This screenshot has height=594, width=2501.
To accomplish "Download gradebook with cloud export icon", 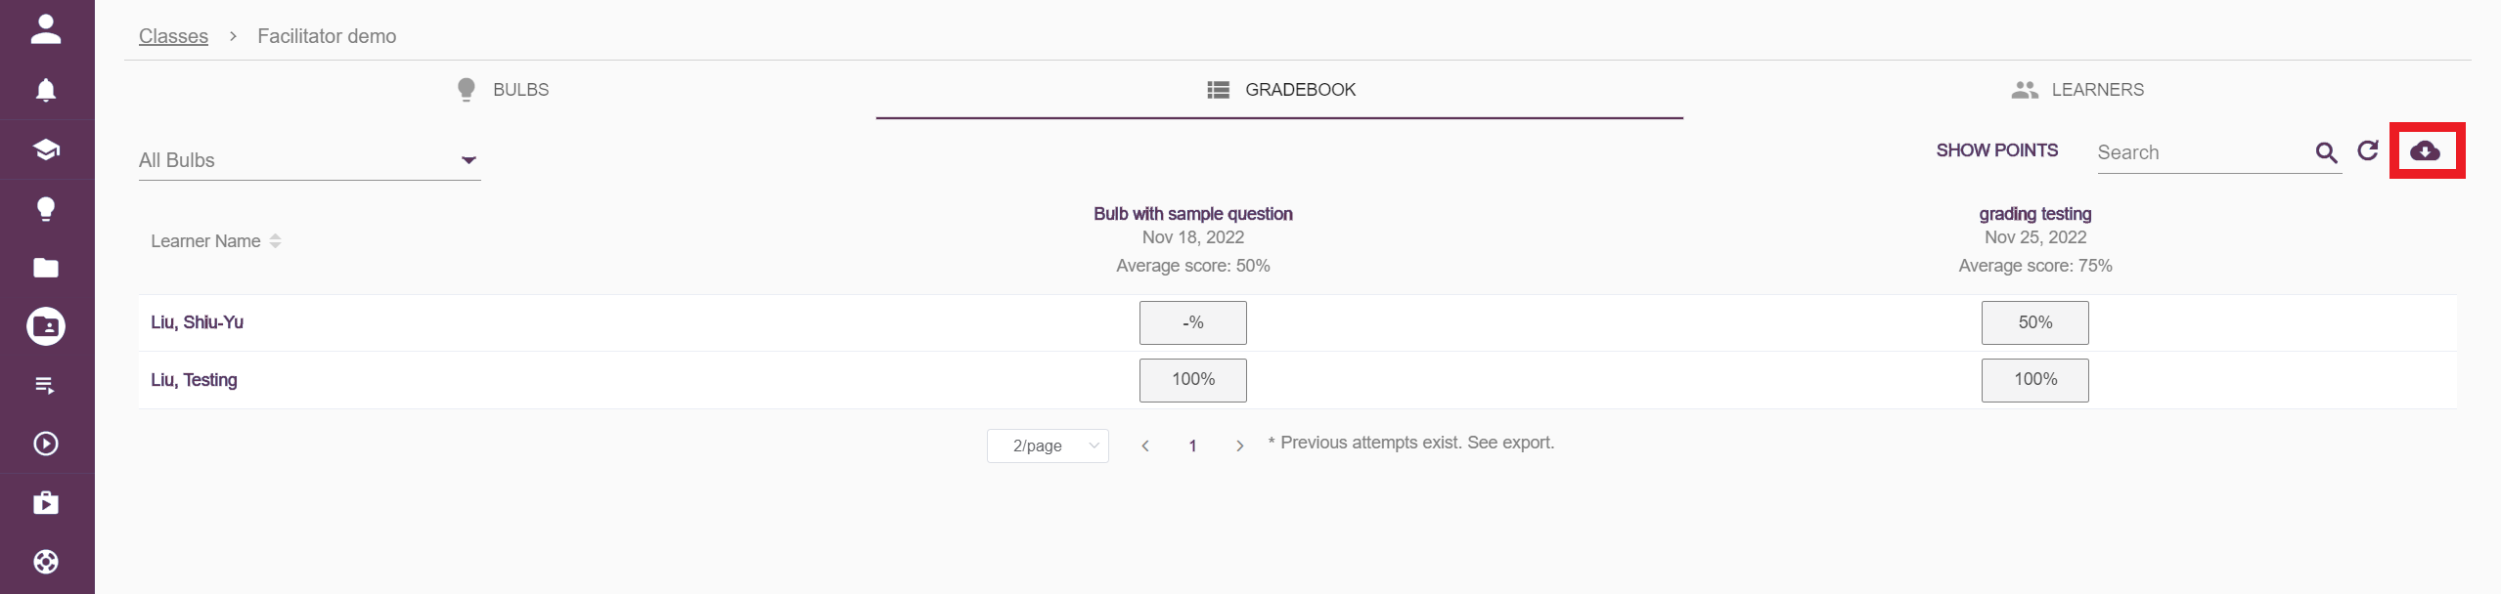I will [x=2426, y=150].
